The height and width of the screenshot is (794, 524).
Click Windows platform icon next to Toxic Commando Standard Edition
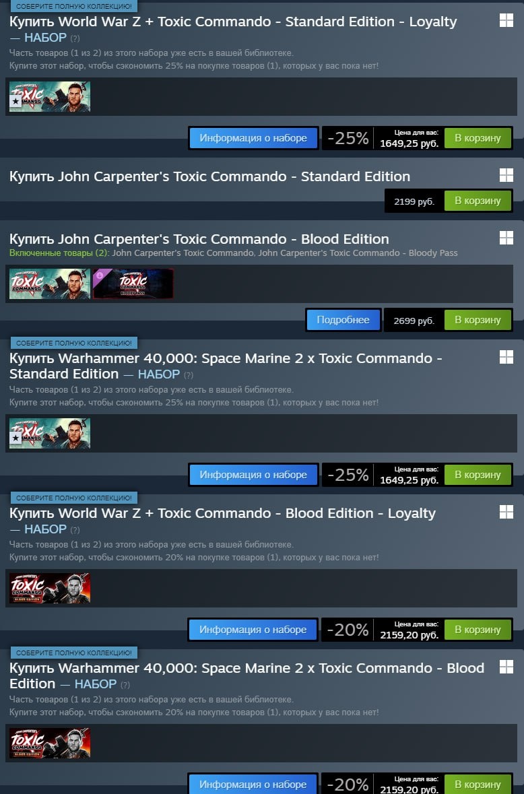[506, 175]
